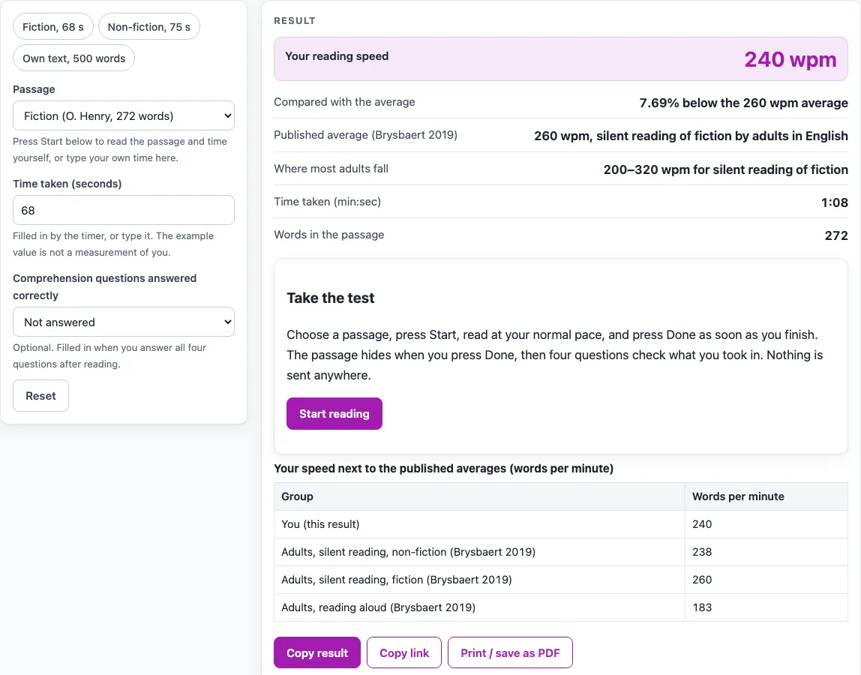Click the Copy link button

[404, 653]
